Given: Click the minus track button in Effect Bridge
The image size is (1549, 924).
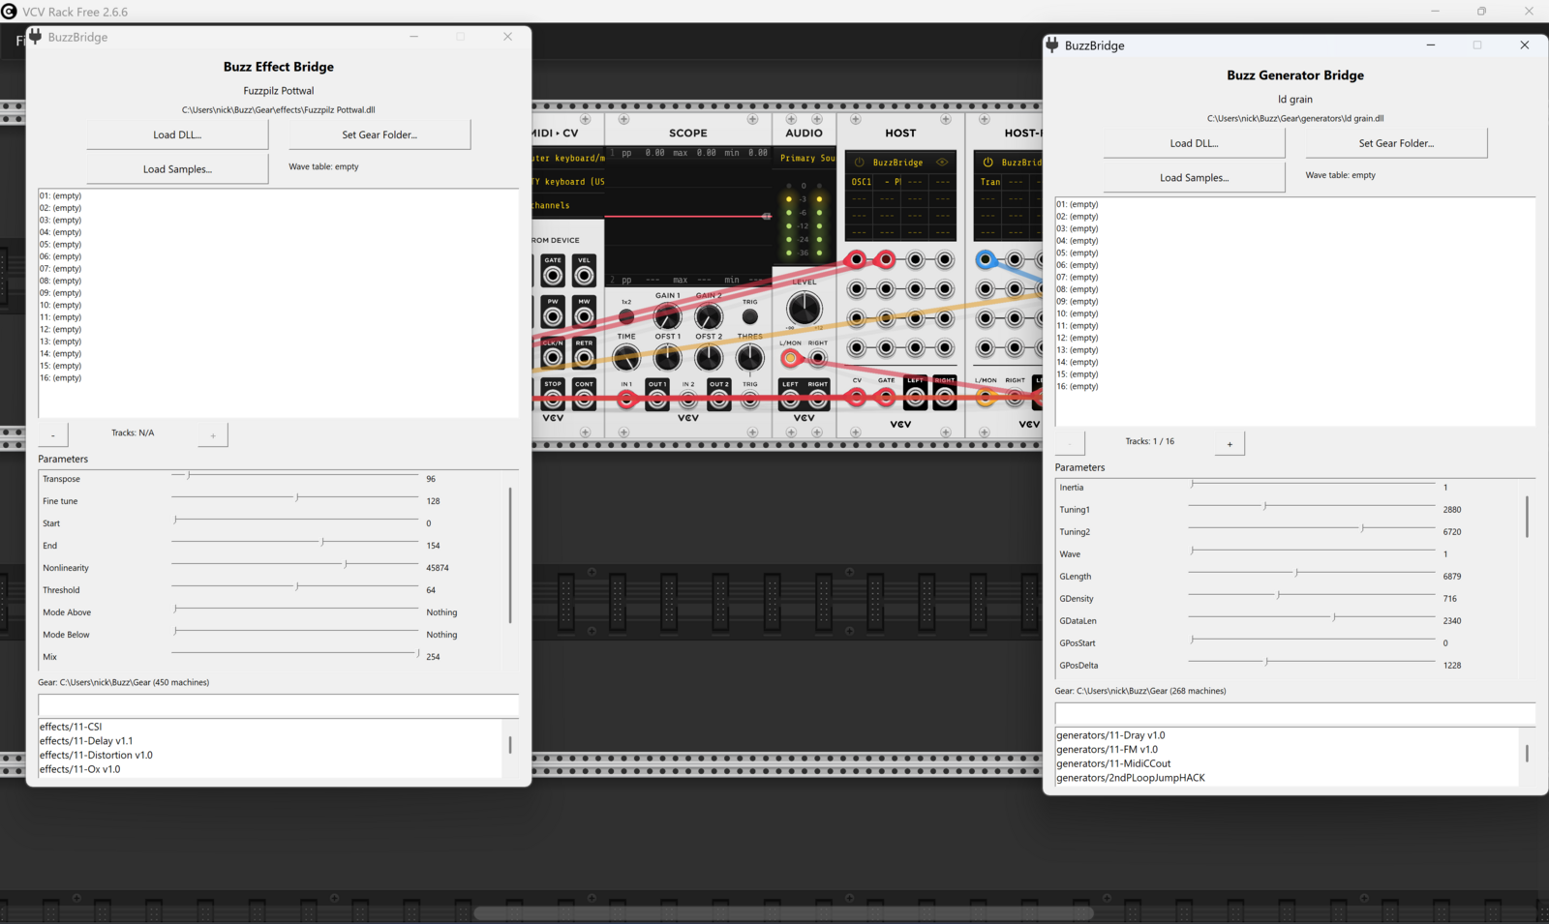Looking at the screenshot, I should (x=53, y=434).
